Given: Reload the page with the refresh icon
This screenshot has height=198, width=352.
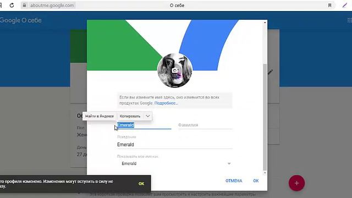Looking at the screenshot, I should click(12, 5).
